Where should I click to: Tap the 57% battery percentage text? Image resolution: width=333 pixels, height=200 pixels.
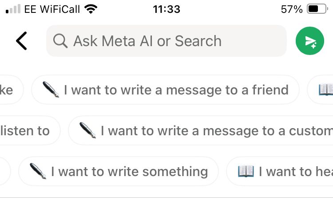[x=292, y=9]
